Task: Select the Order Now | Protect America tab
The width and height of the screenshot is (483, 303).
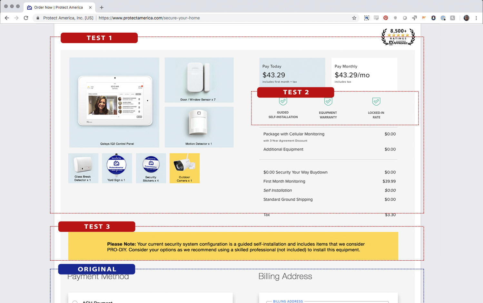Action: 58,7
